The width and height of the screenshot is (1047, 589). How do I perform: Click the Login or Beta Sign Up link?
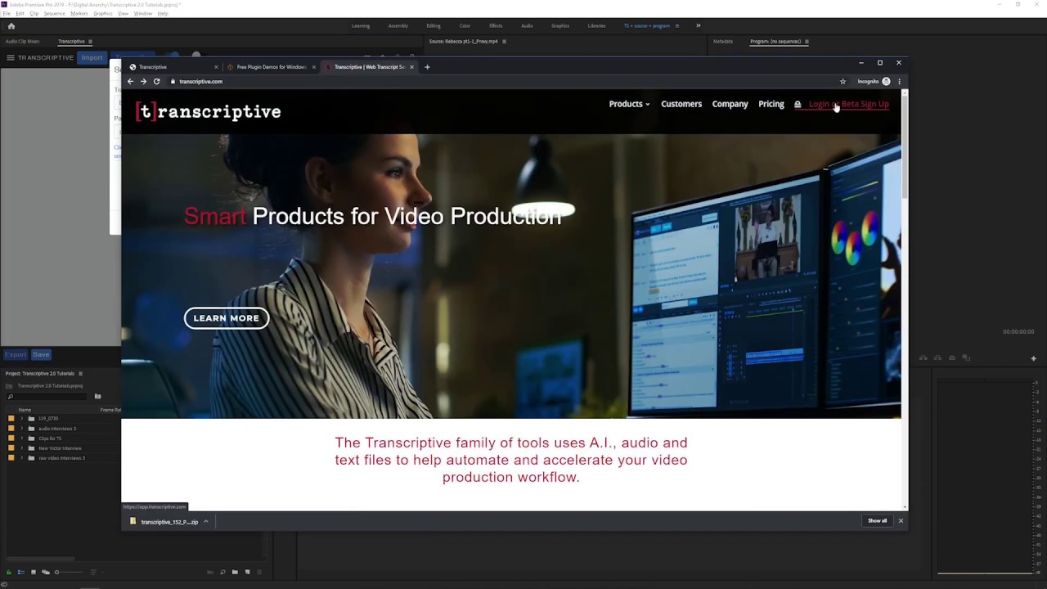(848, 104)
